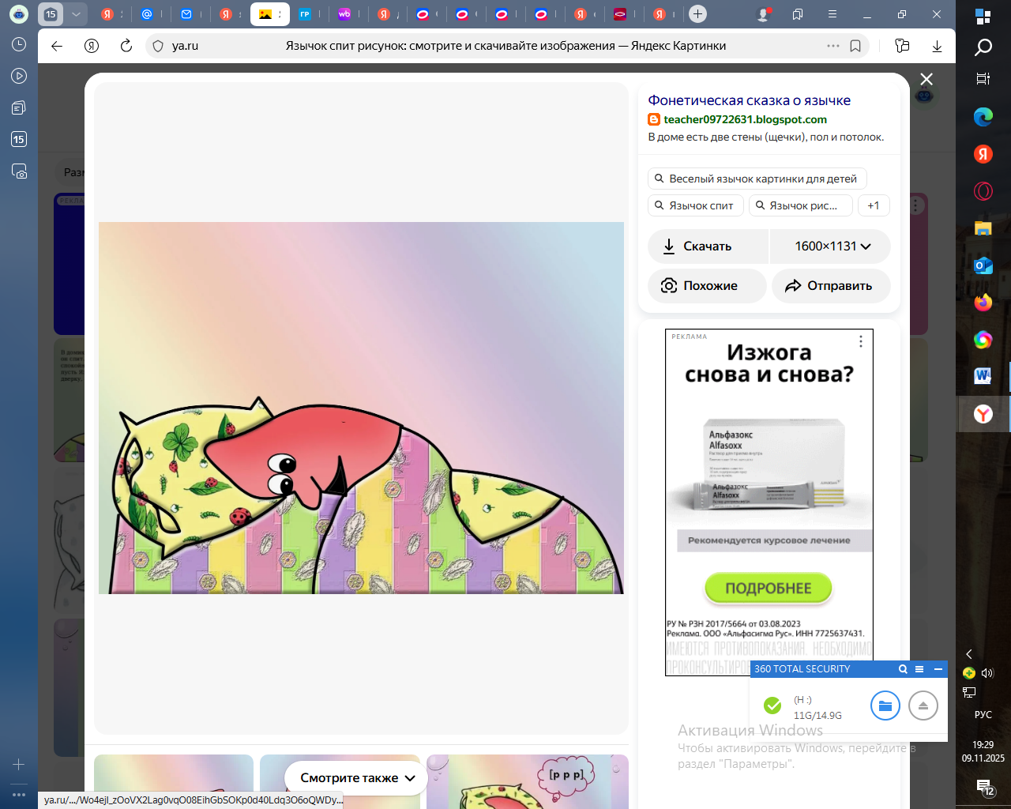Expand the tab group dropdown arrow
Screen dimensions: 1011x809
tap(76, 14)
